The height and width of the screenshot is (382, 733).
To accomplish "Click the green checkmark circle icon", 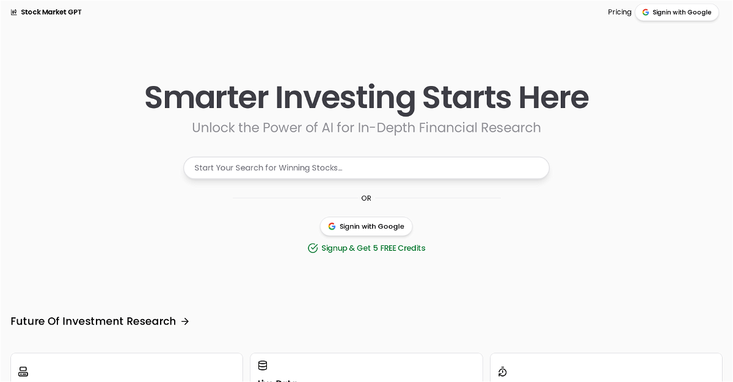I will click(x=313, y=248).
